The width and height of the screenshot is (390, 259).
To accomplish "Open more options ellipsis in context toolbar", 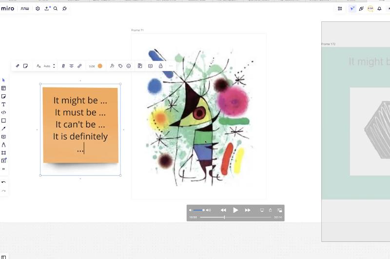I will coord(171,66).
